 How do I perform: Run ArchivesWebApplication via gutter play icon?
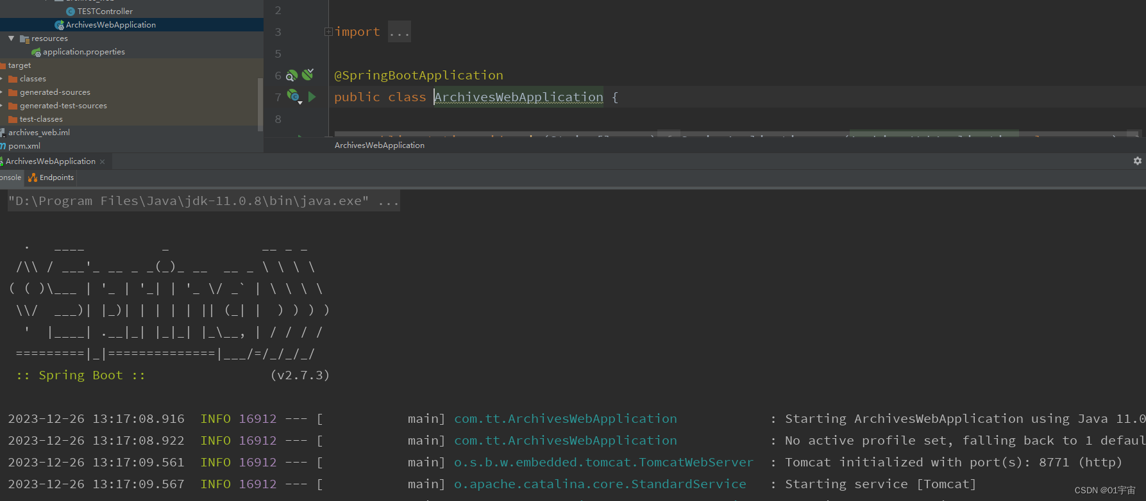(312, 97)
